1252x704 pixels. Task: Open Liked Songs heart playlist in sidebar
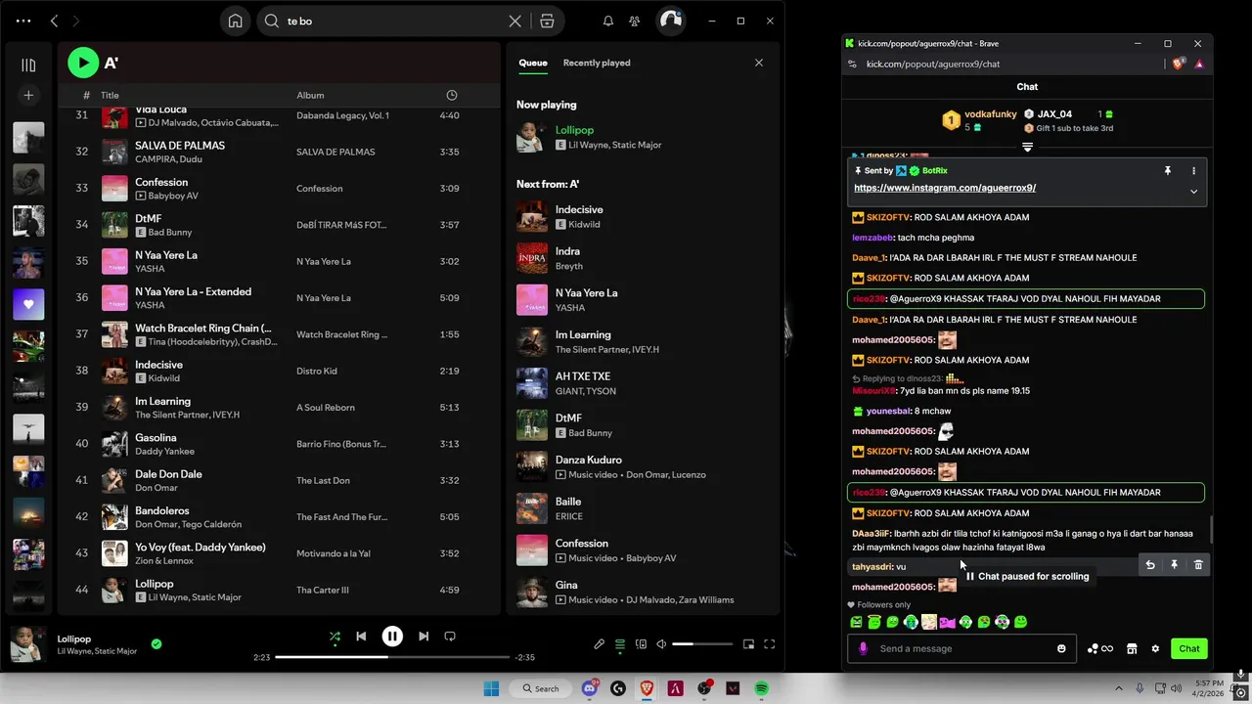28,304
